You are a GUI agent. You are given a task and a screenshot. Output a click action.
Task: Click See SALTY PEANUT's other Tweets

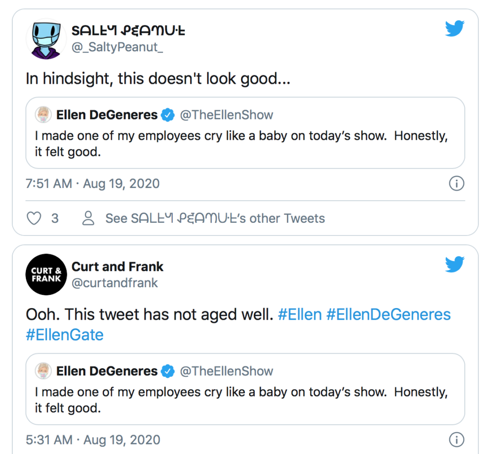pos(214,218)
